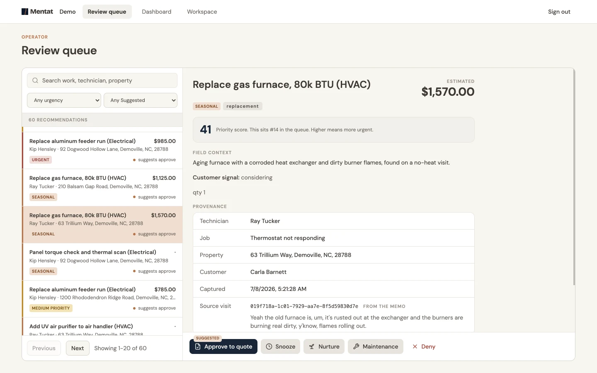Go to Next page of recommendations
Screen dimensions: 597x373
(x=78, y=348)
